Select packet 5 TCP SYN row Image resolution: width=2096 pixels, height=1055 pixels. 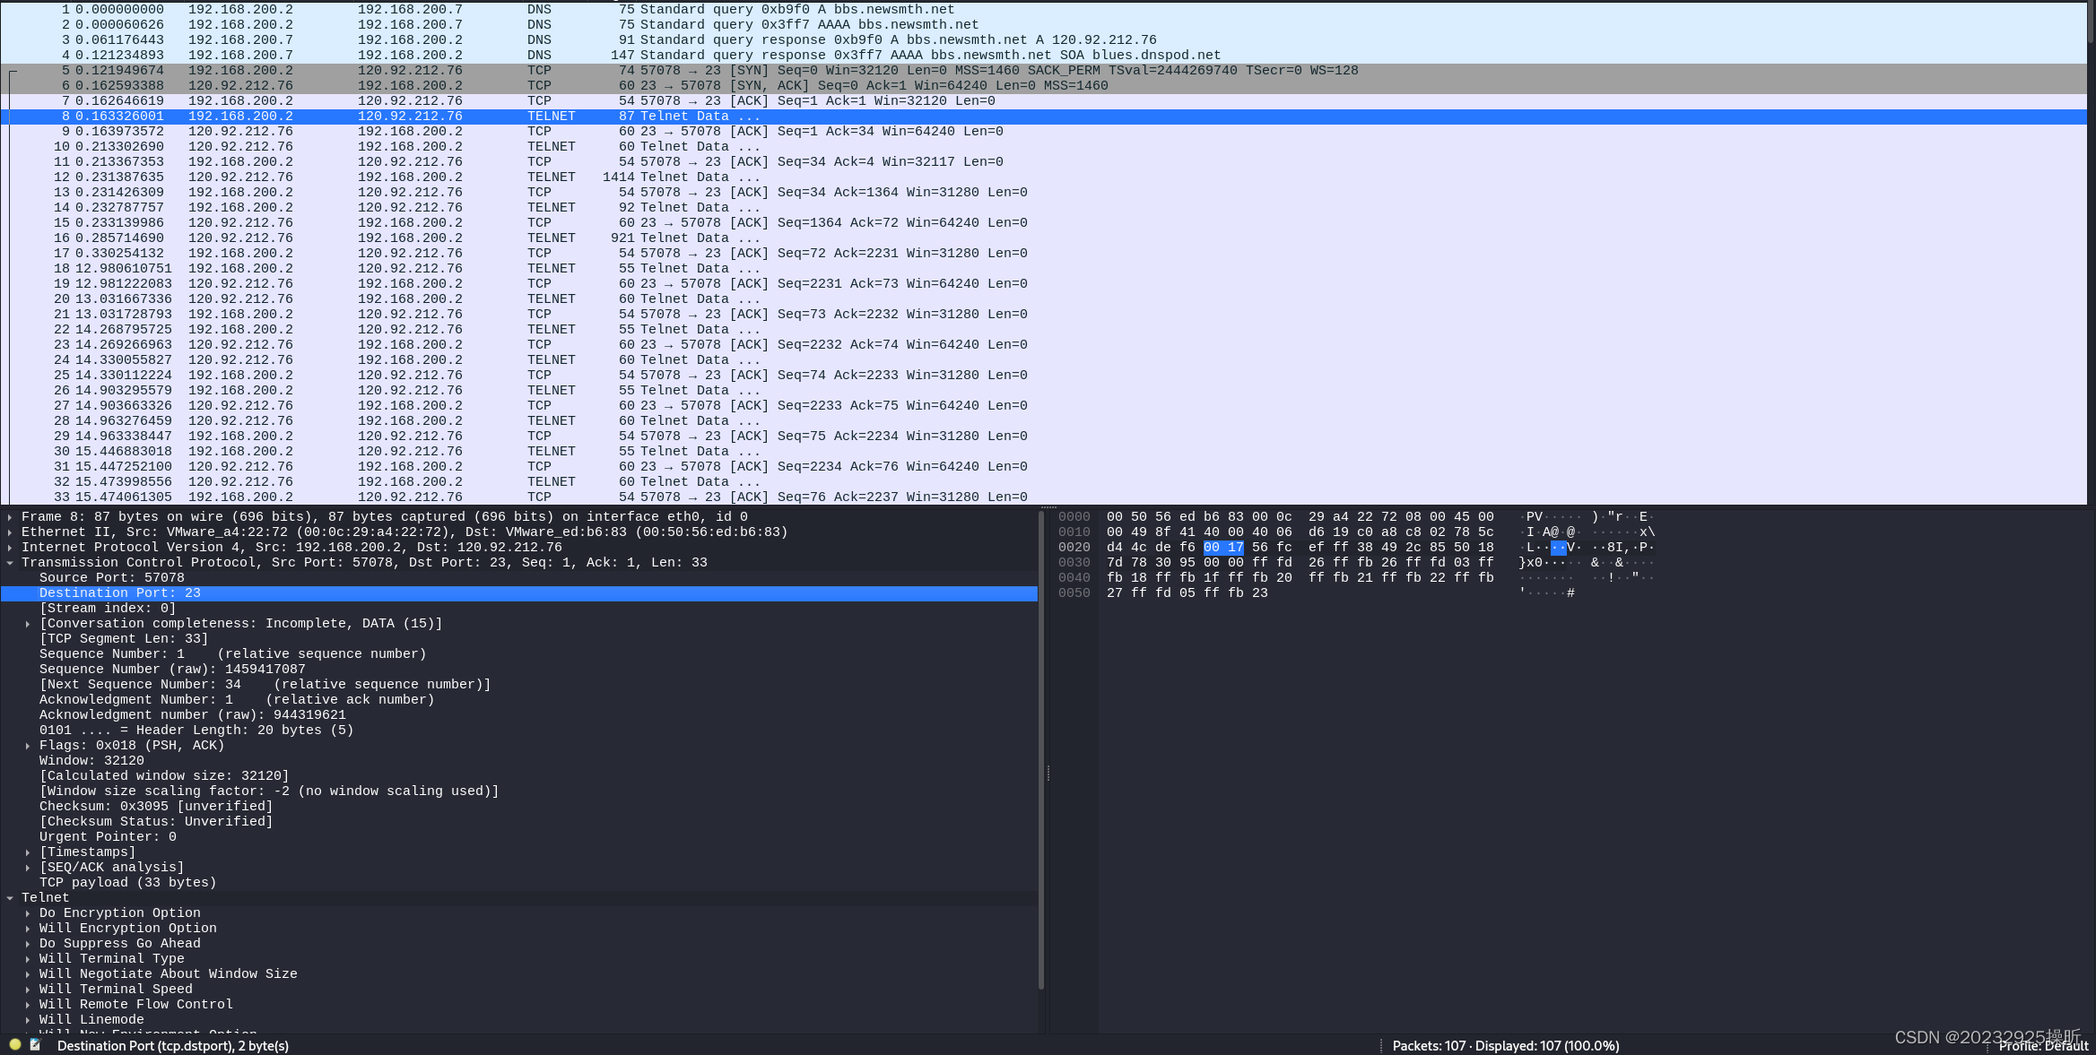[1043, 71]
